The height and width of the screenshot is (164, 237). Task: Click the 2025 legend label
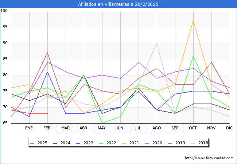click(x=42, y=143)
